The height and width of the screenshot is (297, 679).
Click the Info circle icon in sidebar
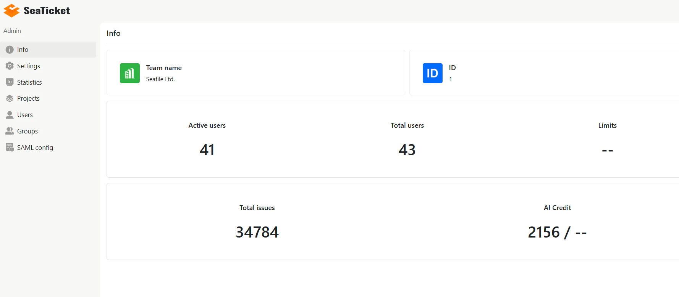pos(10,50)
